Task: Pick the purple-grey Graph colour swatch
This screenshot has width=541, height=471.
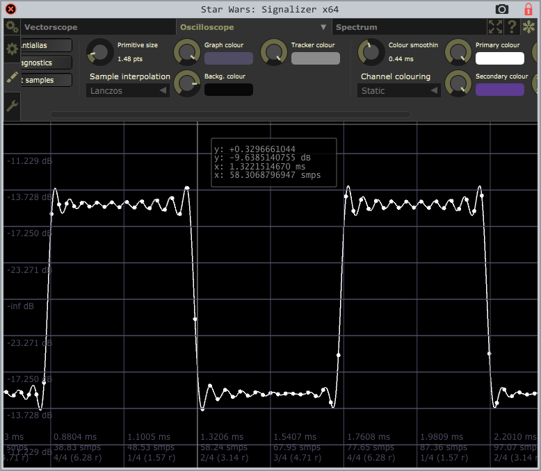Action: [x=228, y=58]
